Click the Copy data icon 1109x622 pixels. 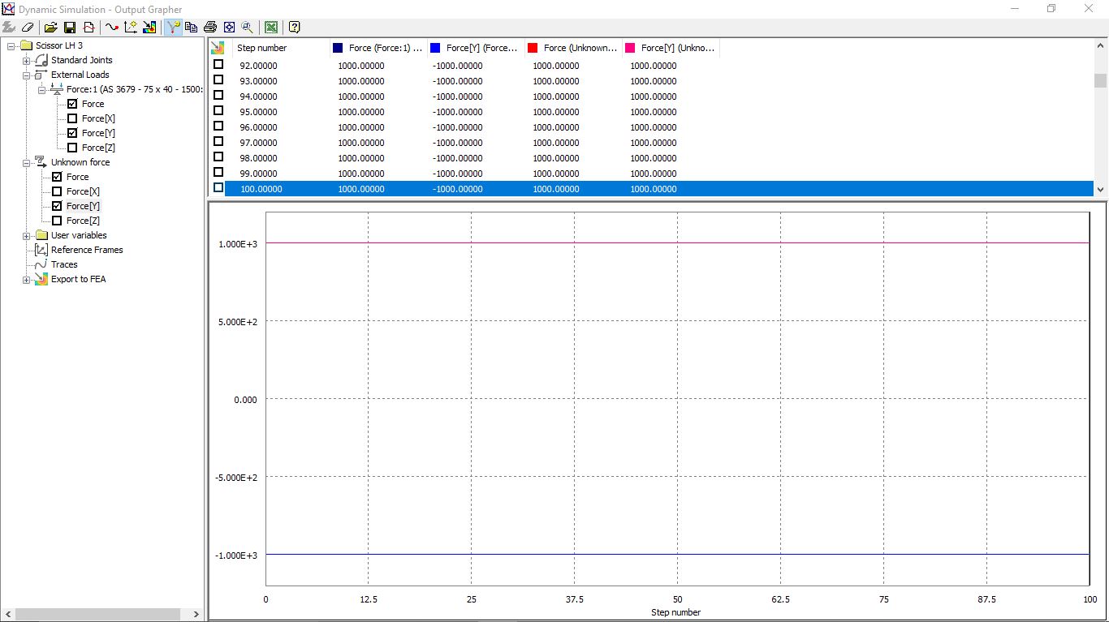191,27
